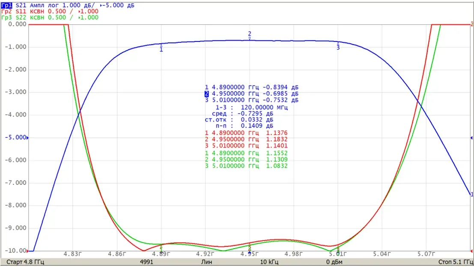Click the 5.07Г label on the frequency axis
474x267 pixels.
(426, 254)
